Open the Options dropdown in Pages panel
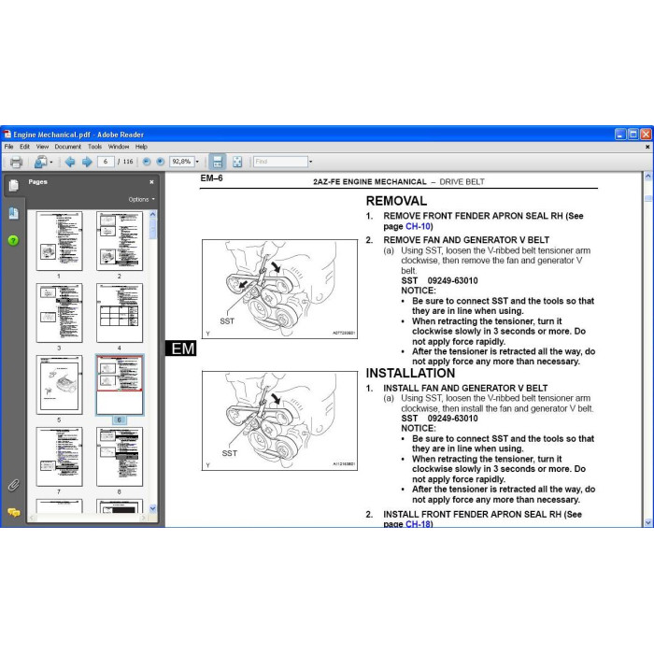Screen dimensions: 654x654 click(141, 199)
